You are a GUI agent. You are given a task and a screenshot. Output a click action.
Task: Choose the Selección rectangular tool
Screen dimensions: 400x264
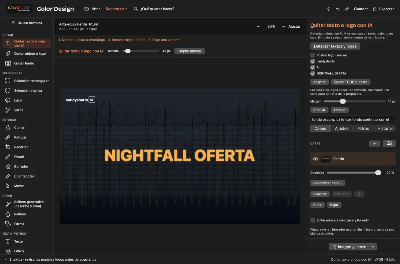point(27,81)
